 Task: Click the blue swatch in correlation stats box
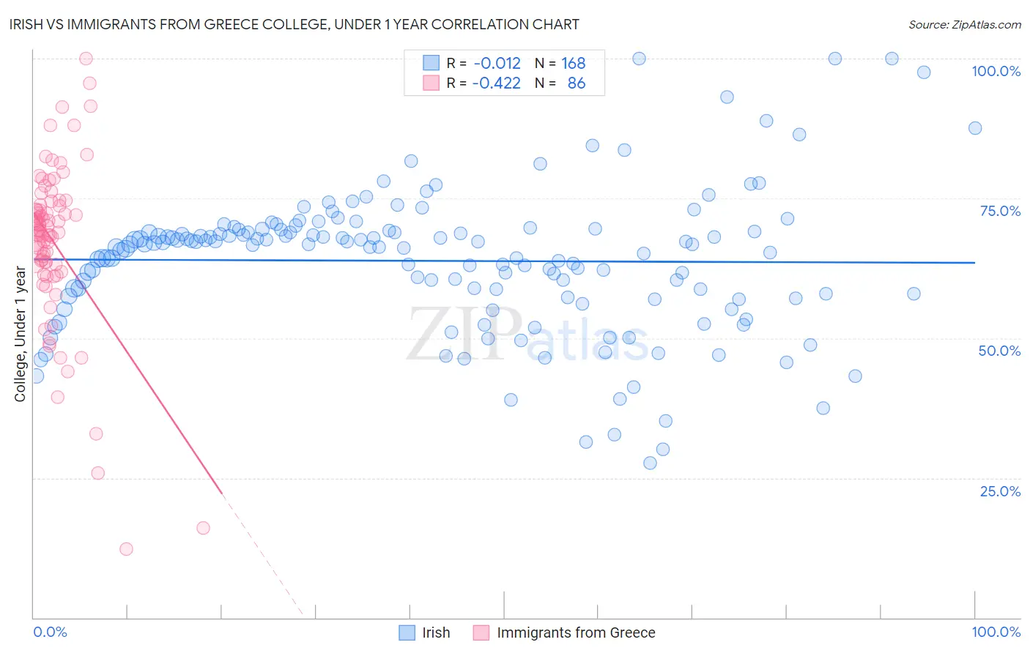tap(431, 63)
